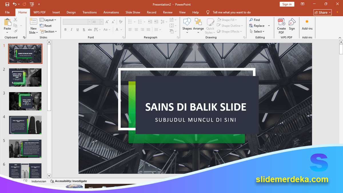Click the Reset slide button
This screenshot has width=343, height=193.
46,26
